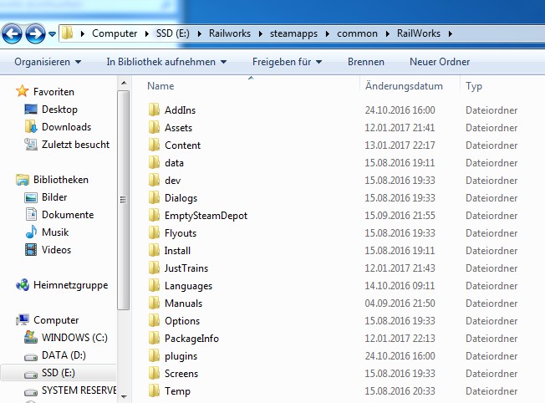Click the date 04.09.2016 21:50
Image resolution: width=545 pixels, height=403 pixels.
pyautogui.click(x=400, y=304)
